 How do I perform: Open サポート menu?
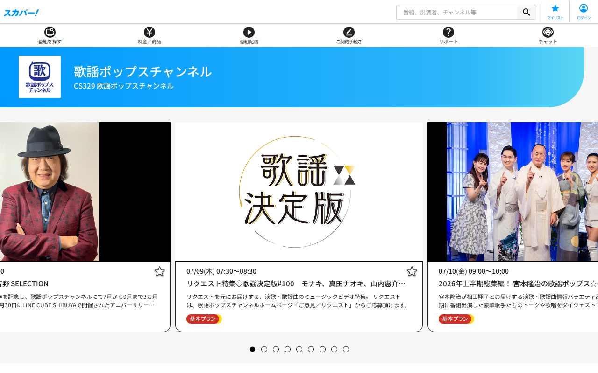click(448, 35)
